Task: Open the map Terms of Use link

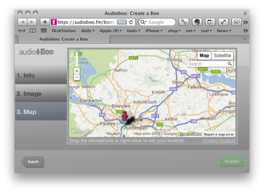Action: [190, 134]
